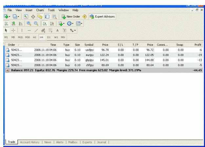This screenshot has height=147, width=205.
Task: Zoom out of the chart
Action: click(36, 23)
